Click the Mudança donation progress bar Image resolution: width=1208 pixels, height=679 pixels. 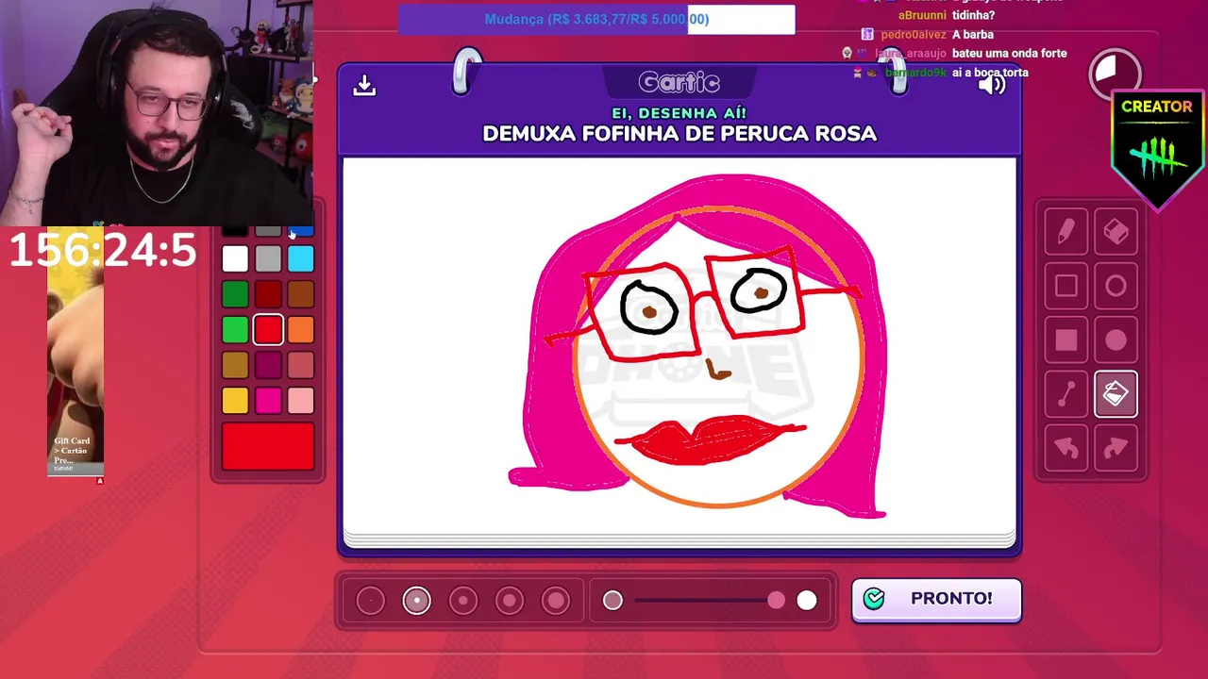596,19
